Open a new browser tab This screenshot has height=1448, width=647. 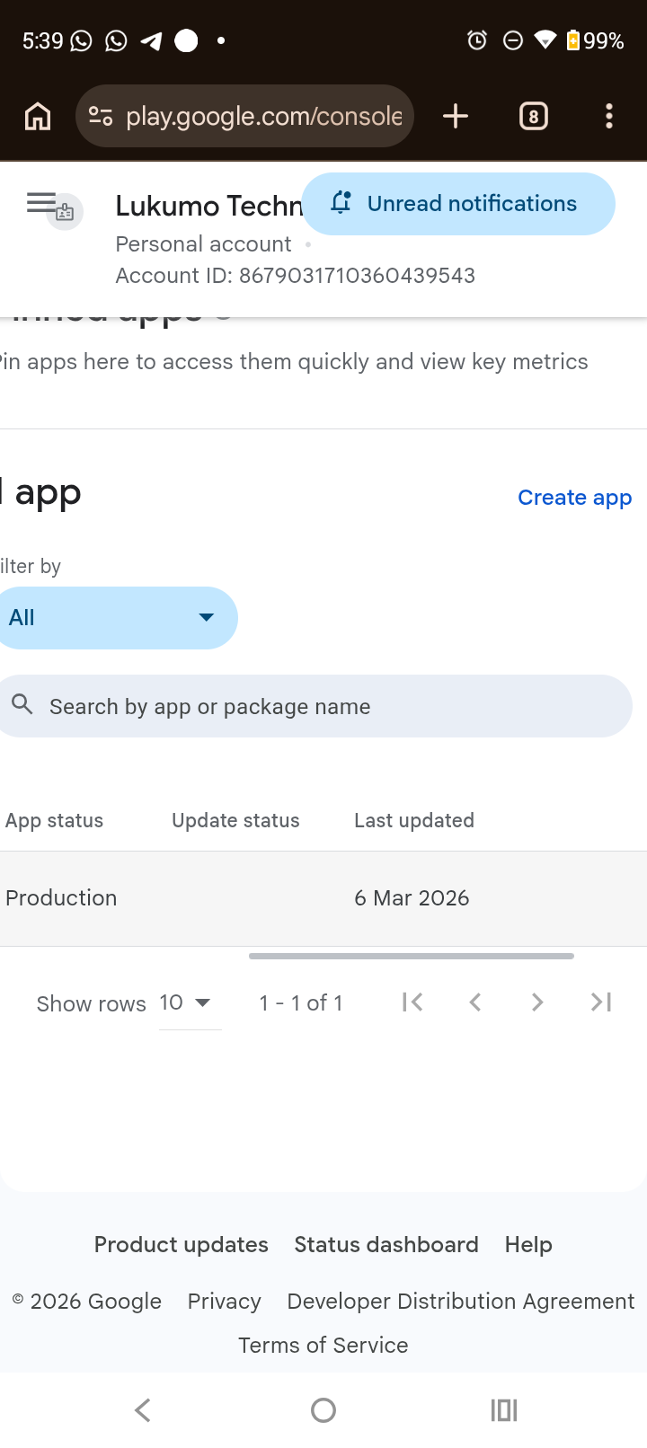[x=456, y=116]
